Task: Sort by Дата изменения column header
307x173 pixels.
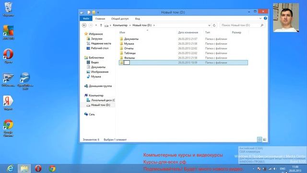Action: pos(188,32)
